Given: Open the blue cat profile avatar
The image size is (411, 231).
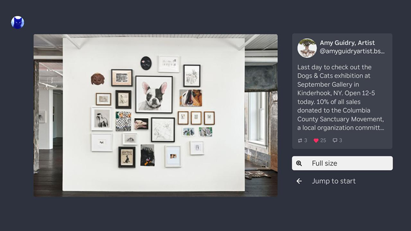Looking at the screenshot, I should pyautogui.click(x=18, y=23).
